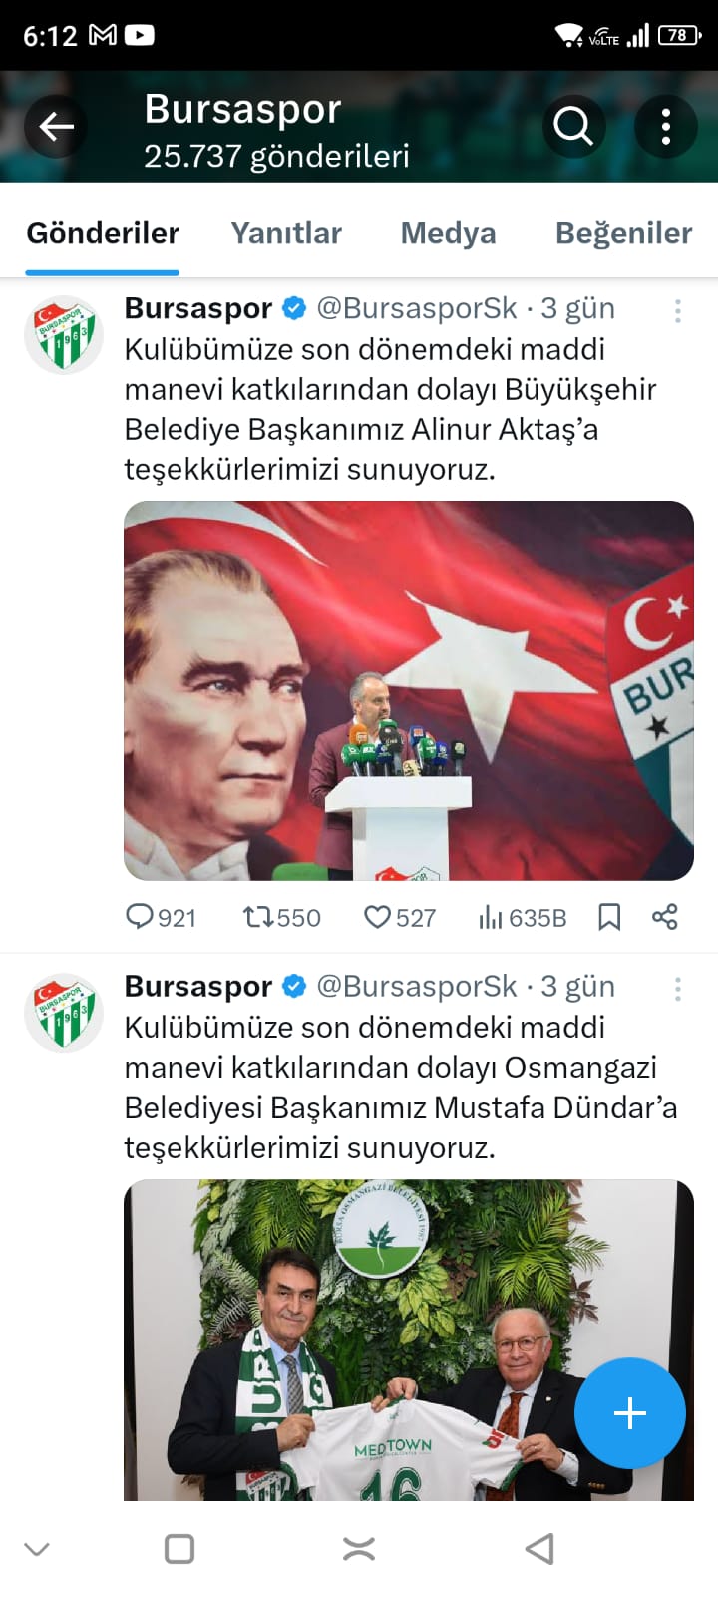718x1597 pixels.
Task: Switch to the Medya tab
Action: coord(448,233)
